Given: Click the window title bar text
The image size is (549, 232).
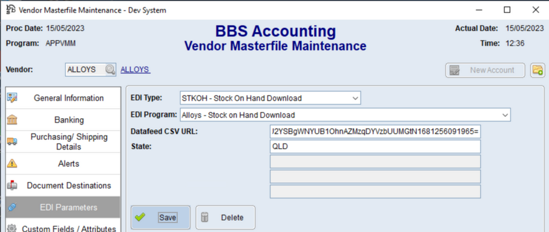Looking at the screenshot, I should (x=92, y=10).
